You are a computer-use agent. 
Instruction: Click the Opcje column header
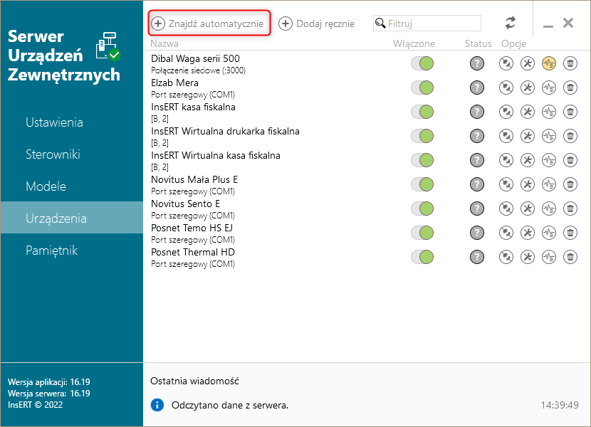pos(513,44)
